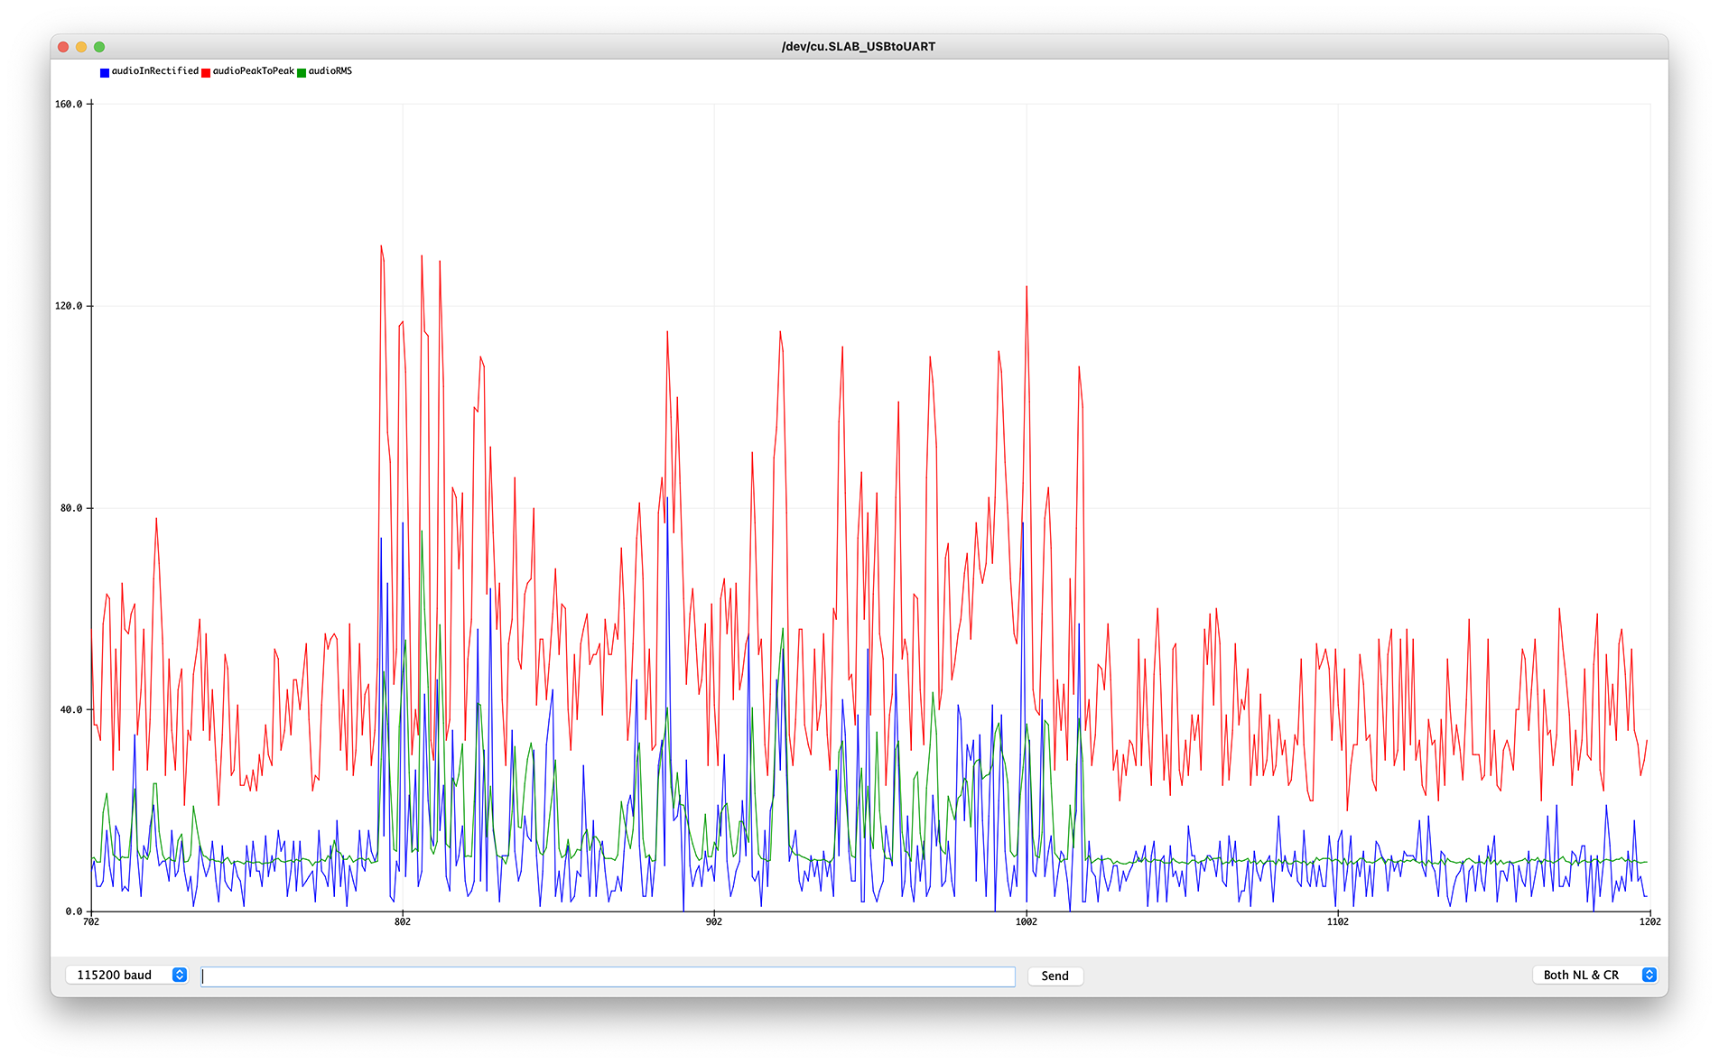Click the /dev/cu.SLAB_USBtoUART window title
Viewport: 1719px width, 1064px height.
tap(859, 47)
